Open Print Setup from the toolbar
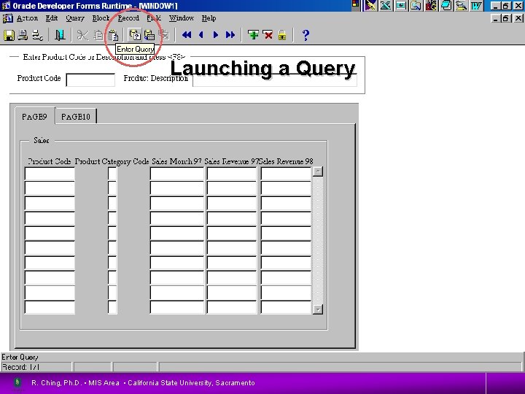 coord(37,35)
